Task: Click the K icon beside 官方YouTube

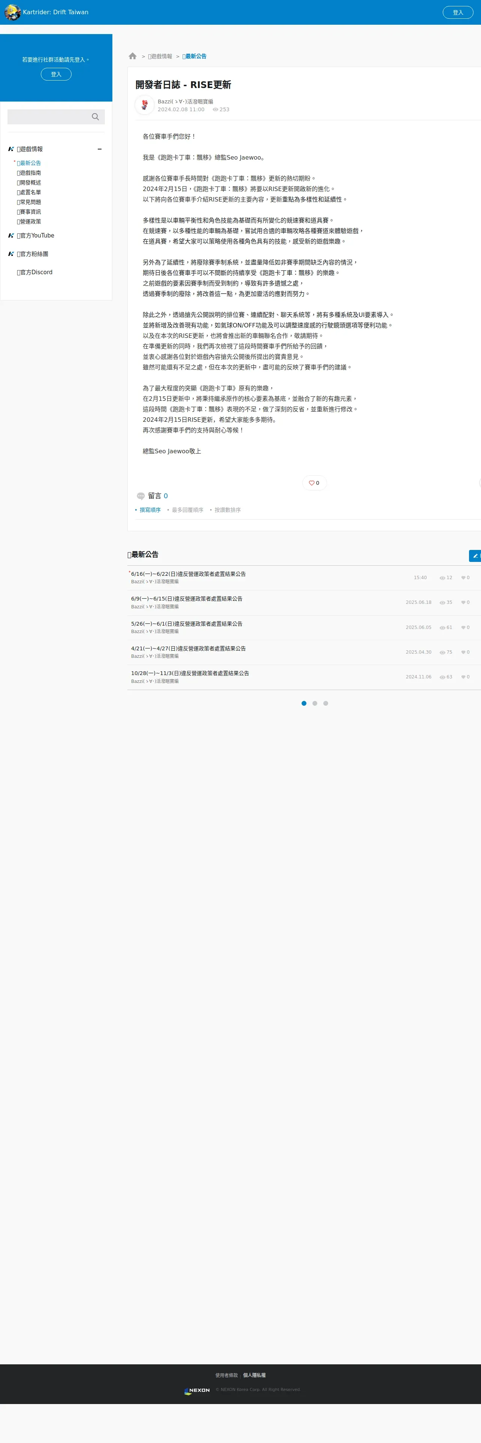Action: point(10,235)
